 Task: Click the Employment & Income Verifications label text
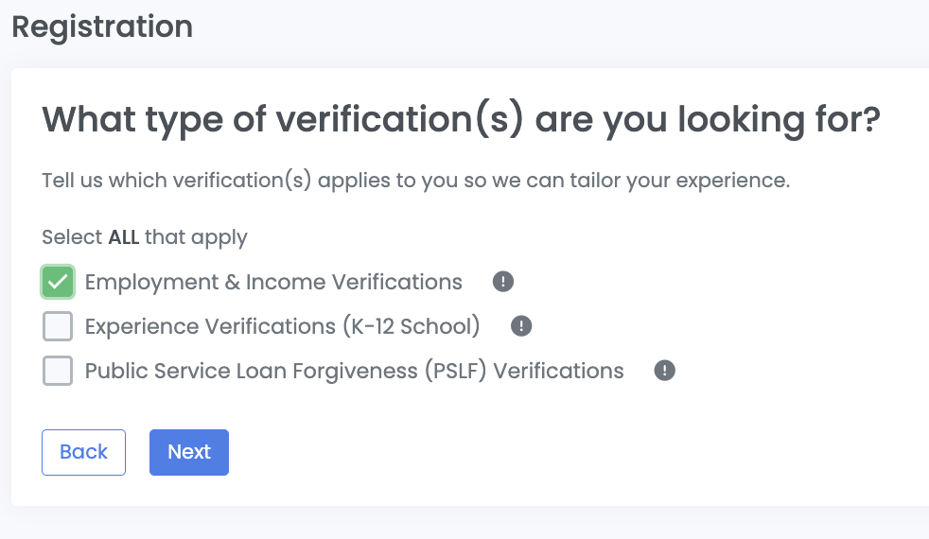pyautogui.click(x=273, y=282)
